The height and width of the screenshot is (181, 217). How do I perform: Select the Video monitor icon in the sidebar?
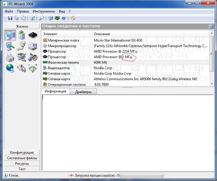pos(10,46)
